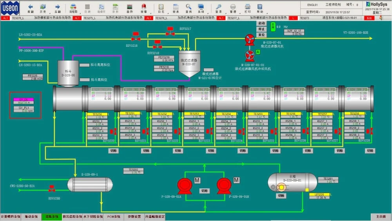
Task: Toggle M mode for pump P-520-09-01B
Action: [x=236, y=180]
